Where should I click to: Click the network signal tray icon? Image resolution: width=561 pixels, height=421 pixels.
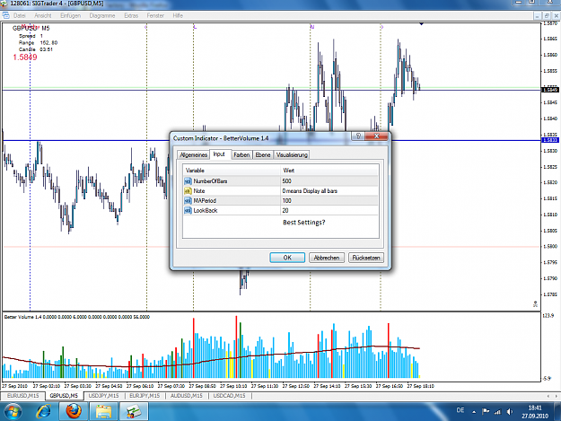point(497,412)
